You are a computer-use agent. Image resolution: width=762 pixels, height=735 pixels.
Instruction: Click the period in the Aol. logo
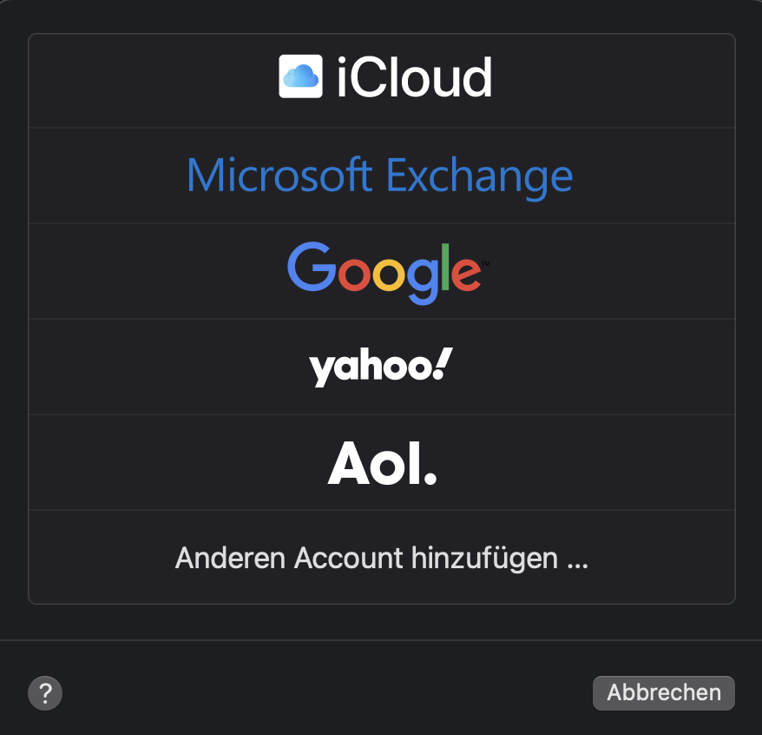click(x=430, y=478)
